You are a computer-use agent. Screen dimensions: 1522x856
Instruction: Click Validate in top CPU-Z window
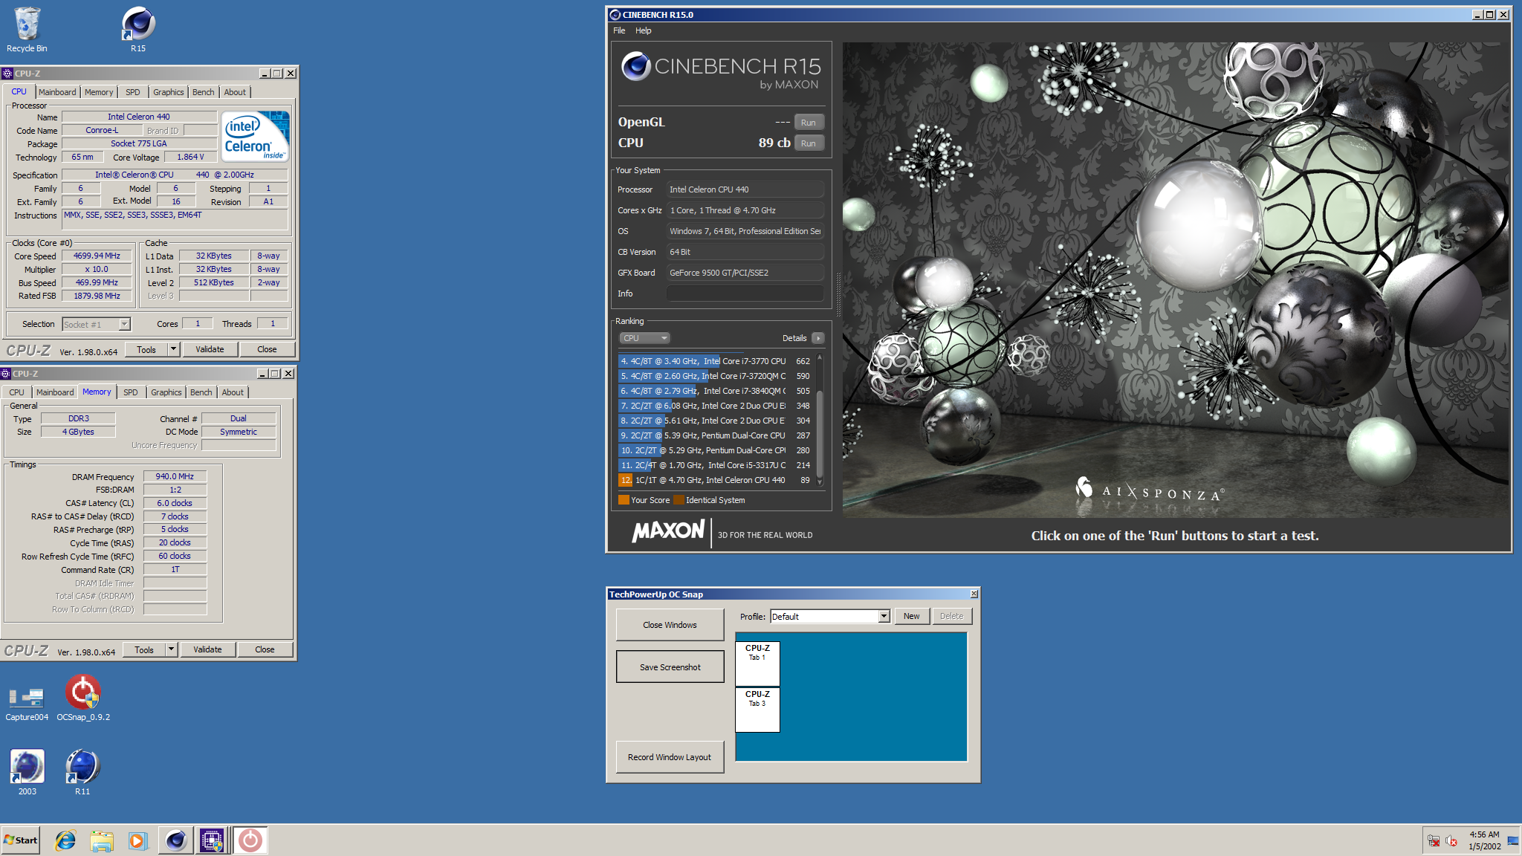[210, 349]
